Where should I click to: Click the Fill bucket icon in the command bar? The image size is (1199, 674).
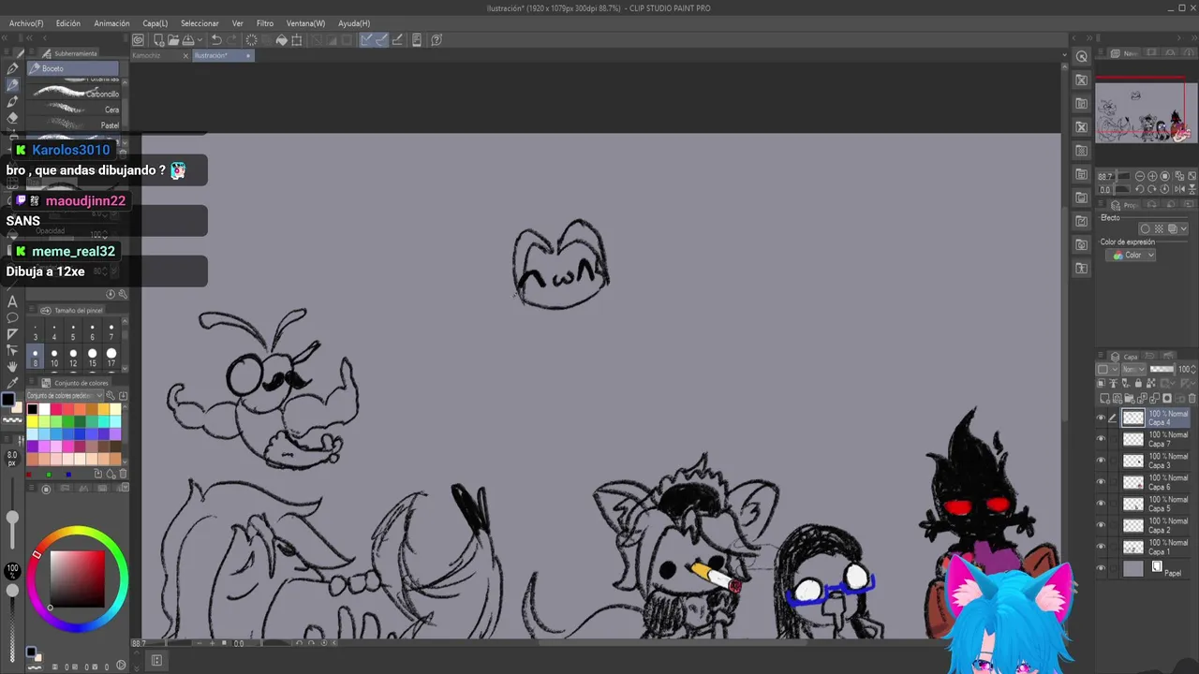[282, 39]
